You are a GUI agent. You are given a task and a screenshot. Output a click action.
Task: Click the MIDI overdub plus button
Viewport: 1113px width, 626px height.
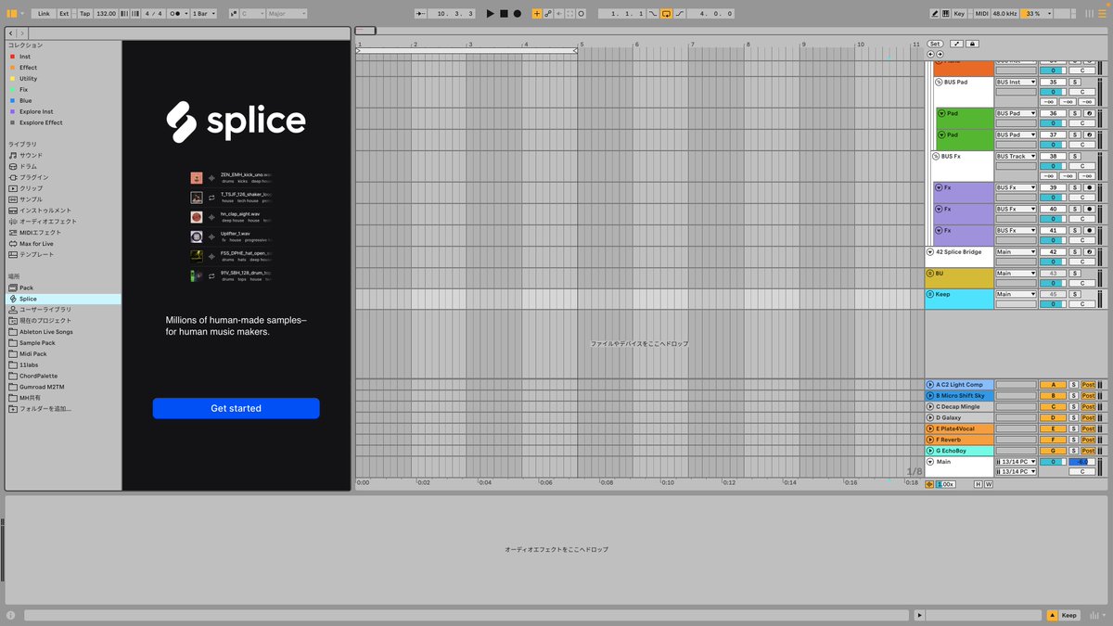click(x=536, y=14)
